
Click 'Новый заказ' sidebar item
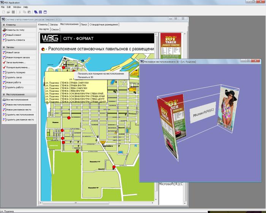point(19,52)
